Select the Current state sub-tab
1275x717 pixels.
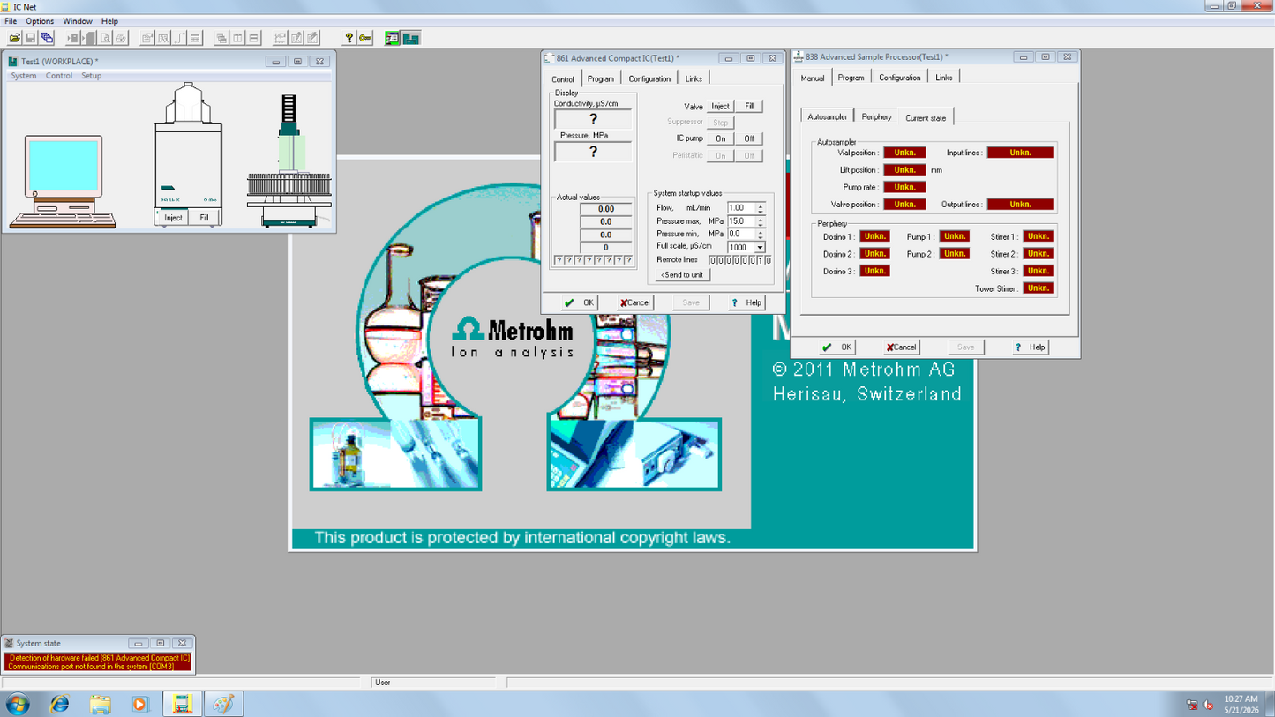click(x=926, y=117)
